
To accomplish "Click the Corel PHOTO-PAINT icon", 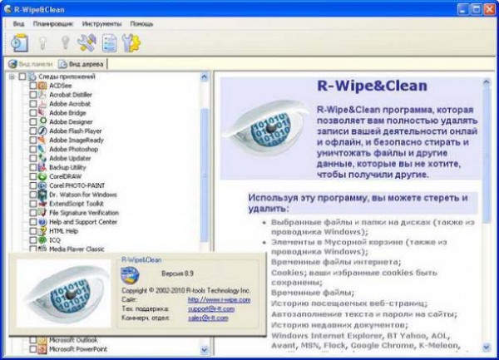I will pyautogui.click(x=42, y=185).
